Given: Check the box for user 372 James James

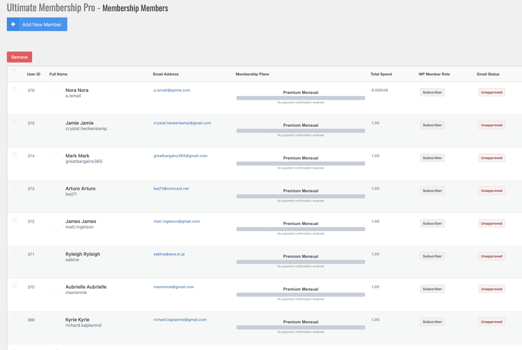Looking at the screenshot, I should pos(15,220).
